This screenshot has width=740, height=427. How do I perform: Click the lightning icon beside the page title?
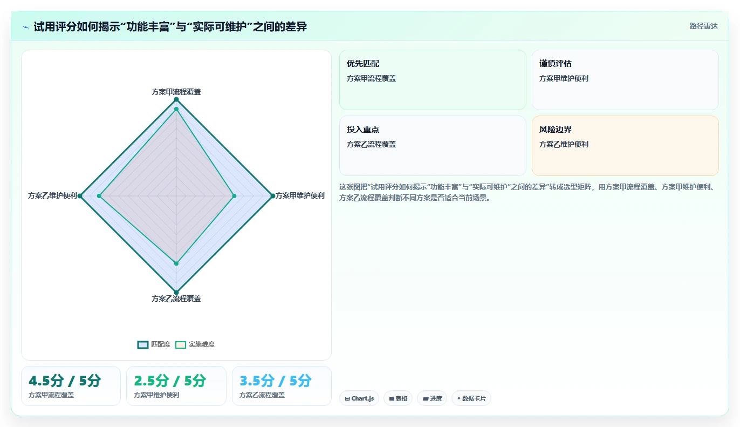26,26
